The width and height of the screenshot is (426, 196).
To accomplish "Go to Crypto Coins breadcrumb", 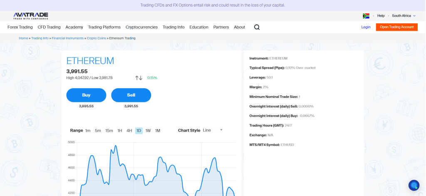I will point(97,38).
